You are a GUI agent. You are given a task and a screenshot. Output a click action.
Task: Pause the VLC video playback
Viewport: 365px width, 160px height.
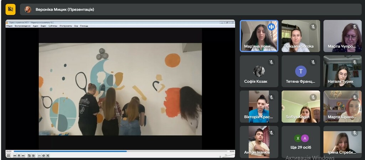click(8, 155)
